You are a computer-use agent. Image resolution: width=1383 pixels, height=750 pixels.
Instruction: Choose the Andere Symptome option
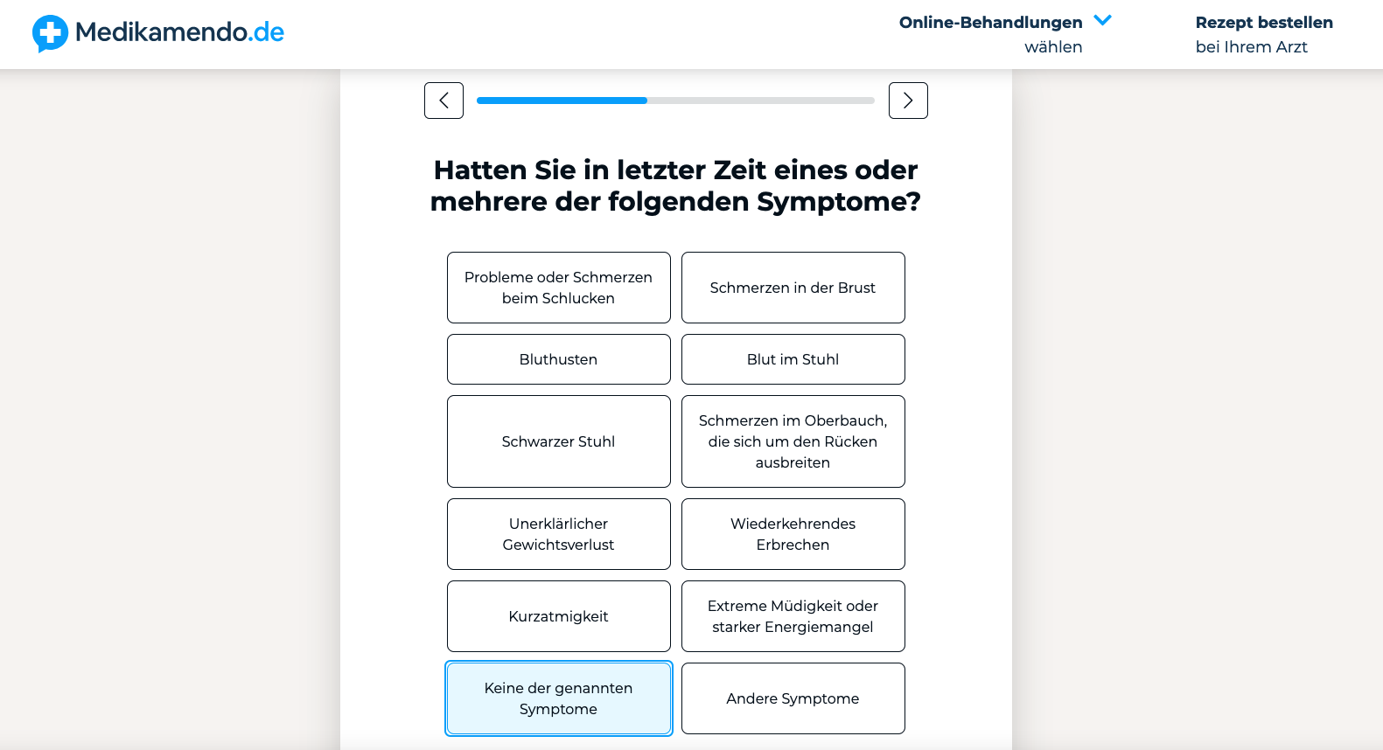coord(793,698)
